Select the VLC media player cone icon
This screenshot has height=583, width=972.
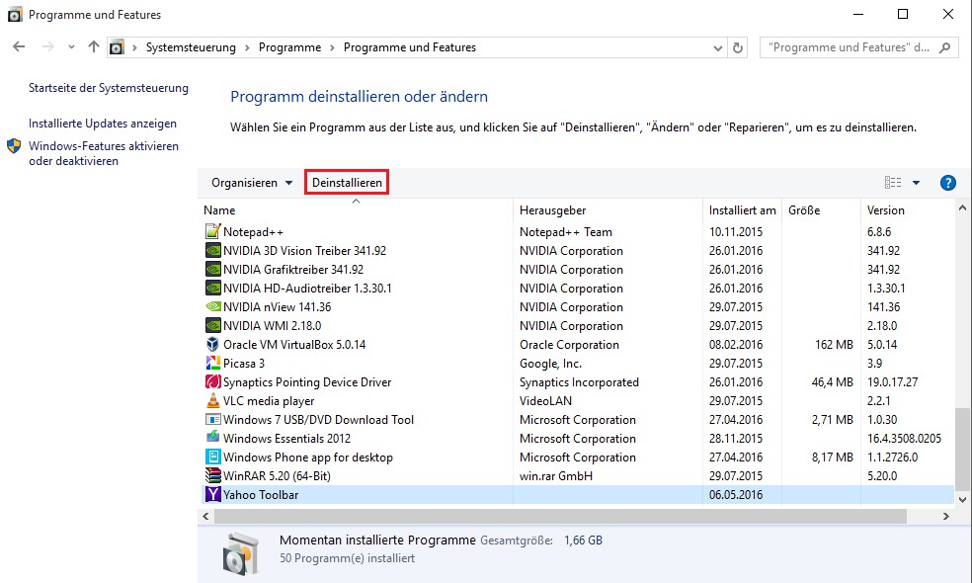pyautogui.click(x=212, y=401)
